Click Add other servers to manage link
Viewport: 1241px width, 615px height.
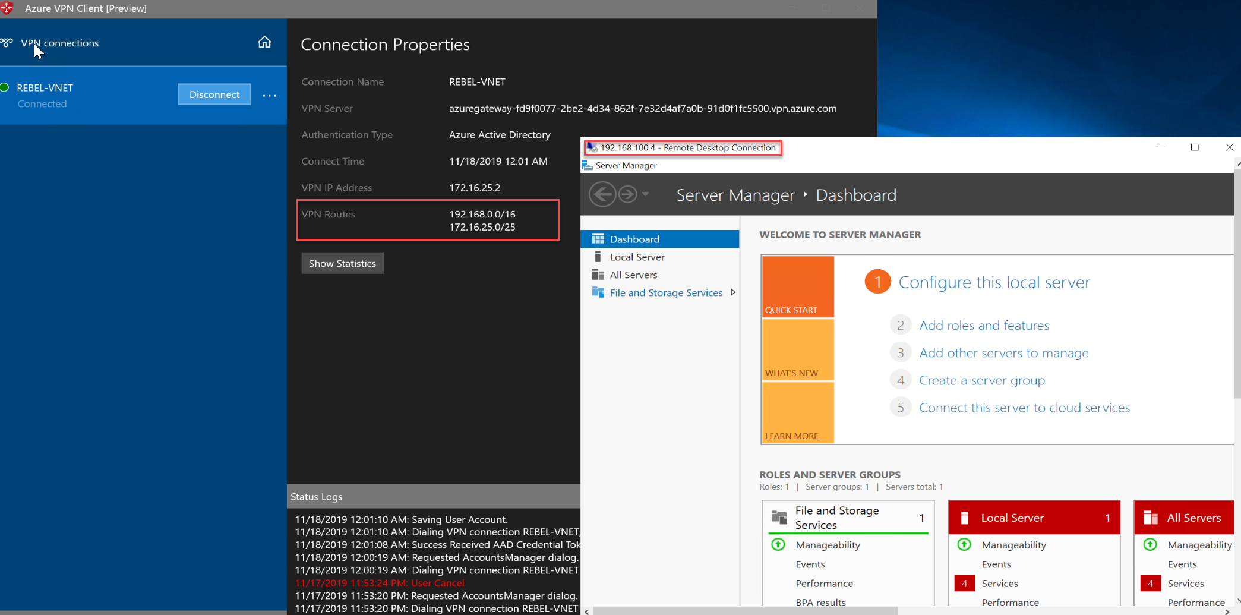coord(1004,353)
